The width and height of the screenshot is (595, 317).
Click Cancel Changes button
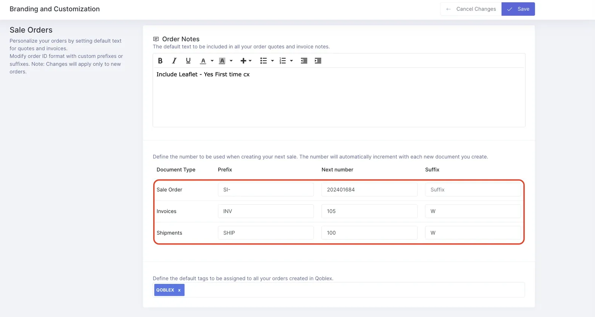pos(471,9)
